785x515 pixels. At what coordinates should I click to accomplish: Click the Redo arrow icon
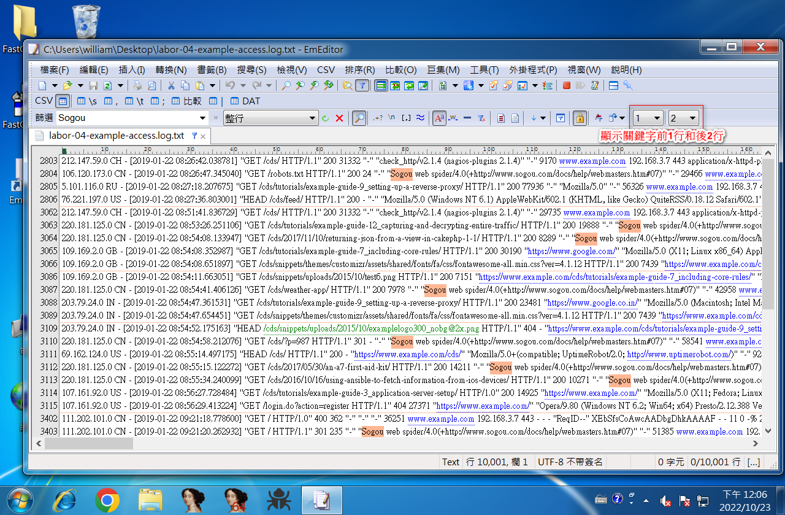coord(256,86)
